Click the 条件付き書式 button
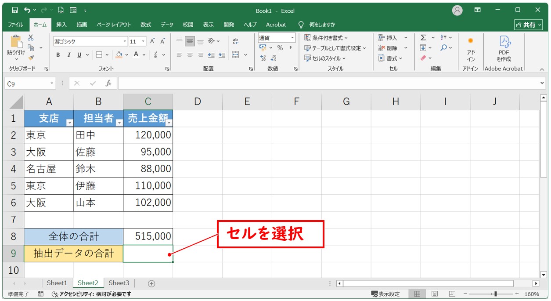The height and width of the screenshot is (301, 551). [x=326, y=38]
